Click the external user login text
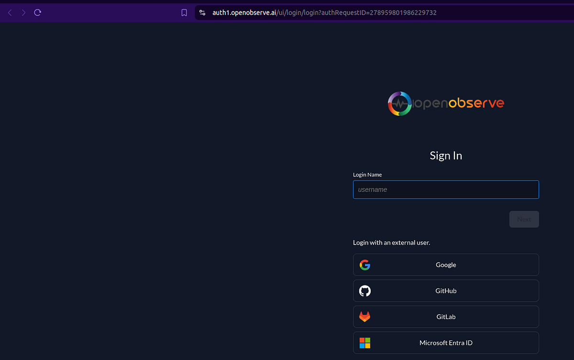The height and width of the screenshot is (360, 574). (392, 242)
